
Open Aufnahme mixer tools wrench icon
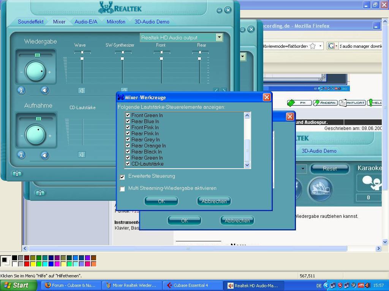(x=21, y=155)
